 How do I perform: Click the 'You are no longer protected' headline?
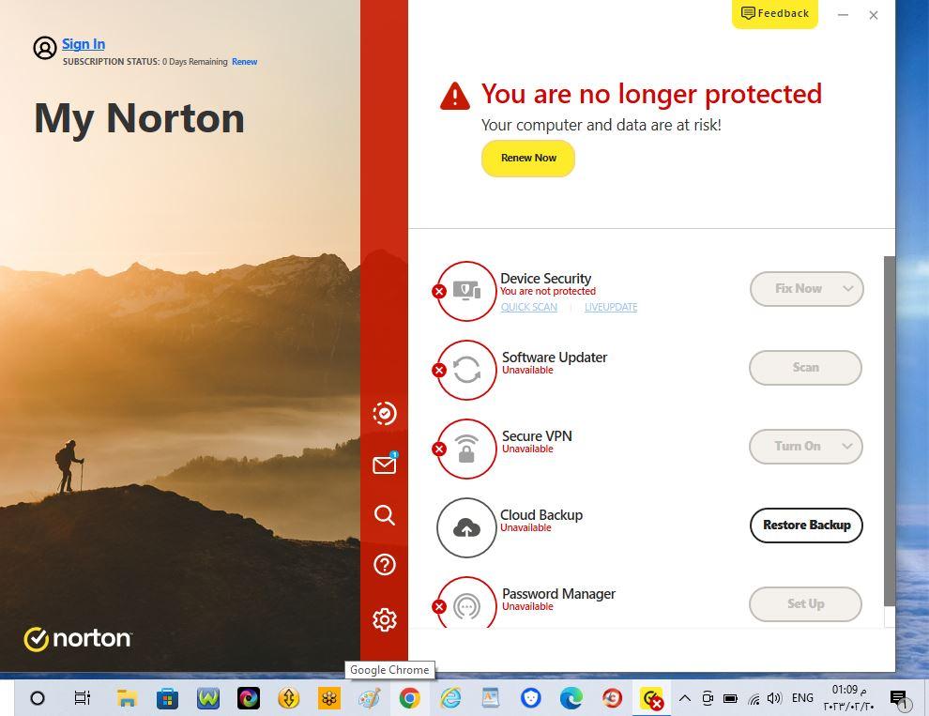(652, 94)
